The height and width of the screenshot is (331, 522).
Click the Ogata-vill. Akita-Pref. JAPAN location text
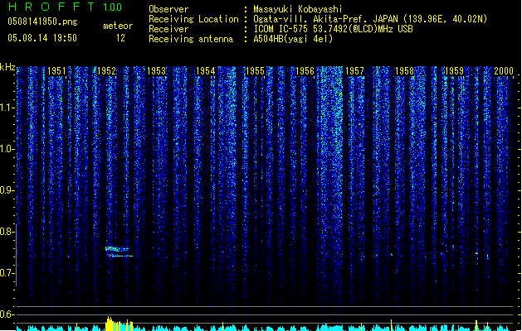click(x=370, y=19)
